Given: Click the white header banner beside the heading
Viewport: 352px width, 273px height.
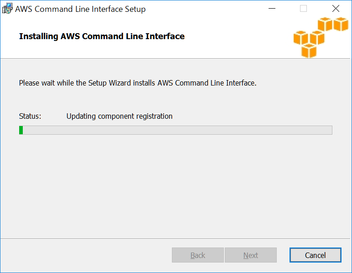Looking at the screenshot, I should click(x=237, y=36).
